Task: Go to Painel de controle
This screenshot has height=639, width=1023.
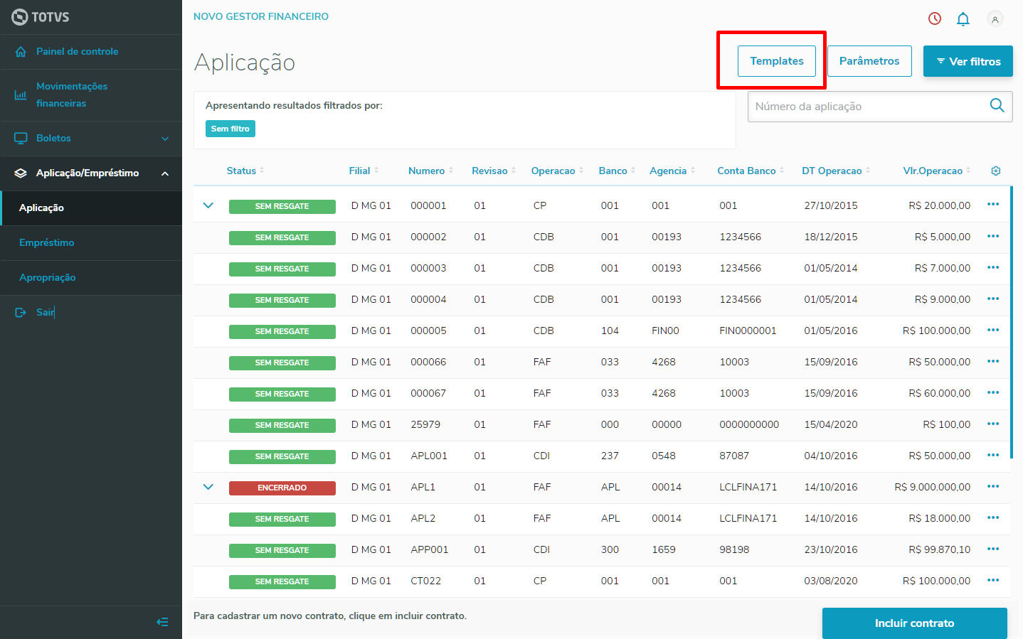Action: [x=91, y=52]
